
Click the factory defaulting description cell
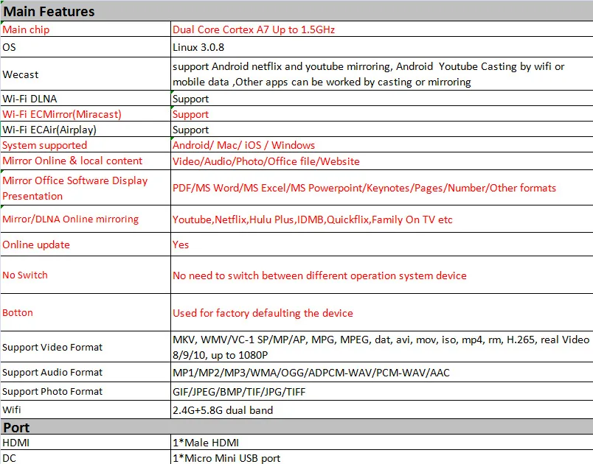(381, 313)
